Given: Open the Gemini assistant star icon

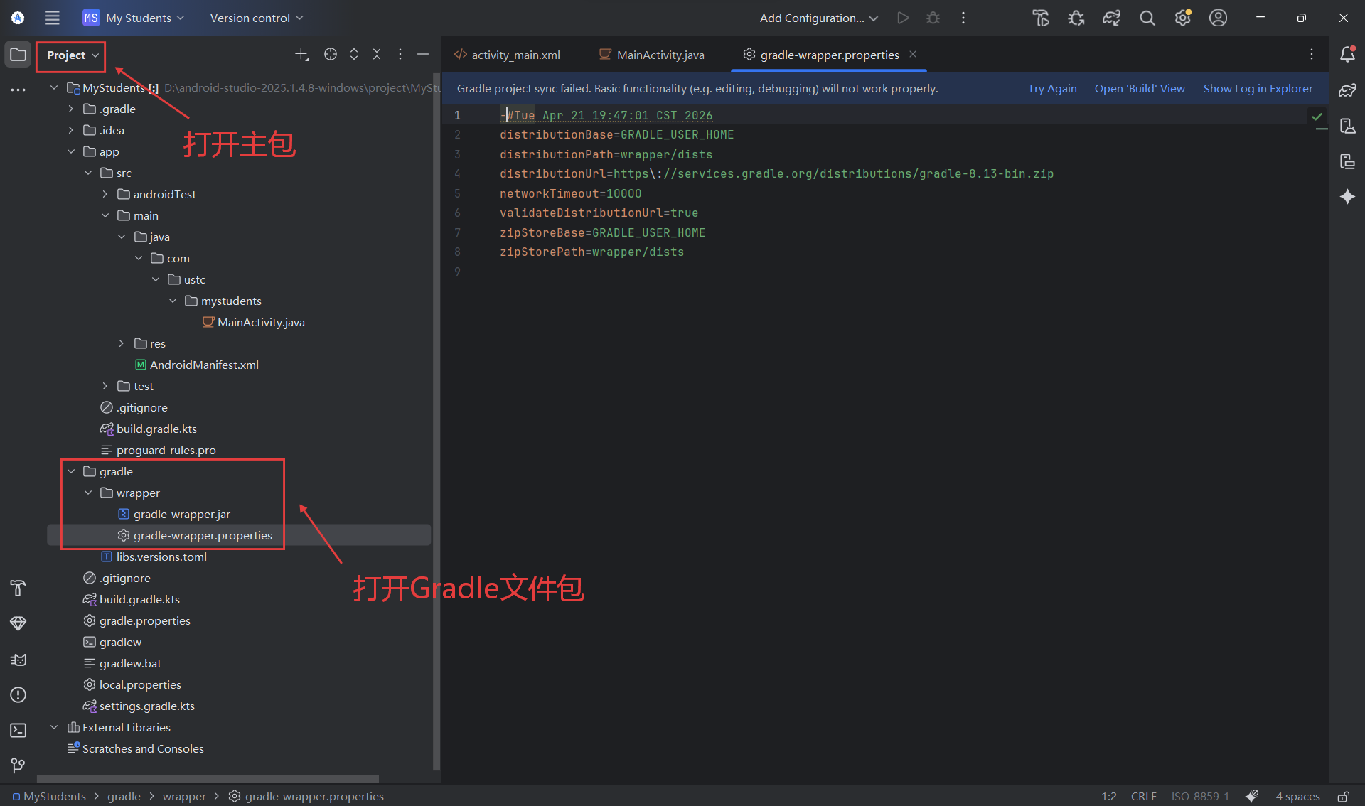Looking at the screenshot, I should [x=1347, y=197].
